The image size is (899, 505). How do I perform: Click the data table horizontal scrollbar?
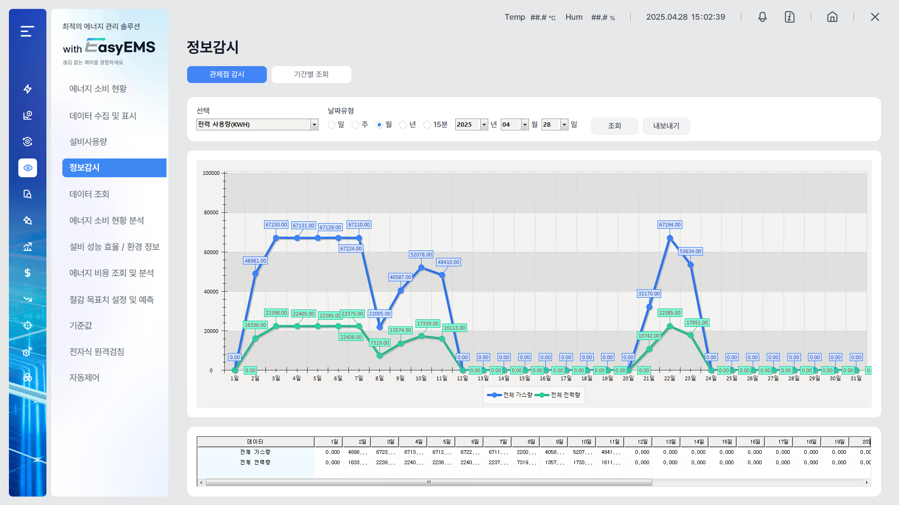coord(429,482)
